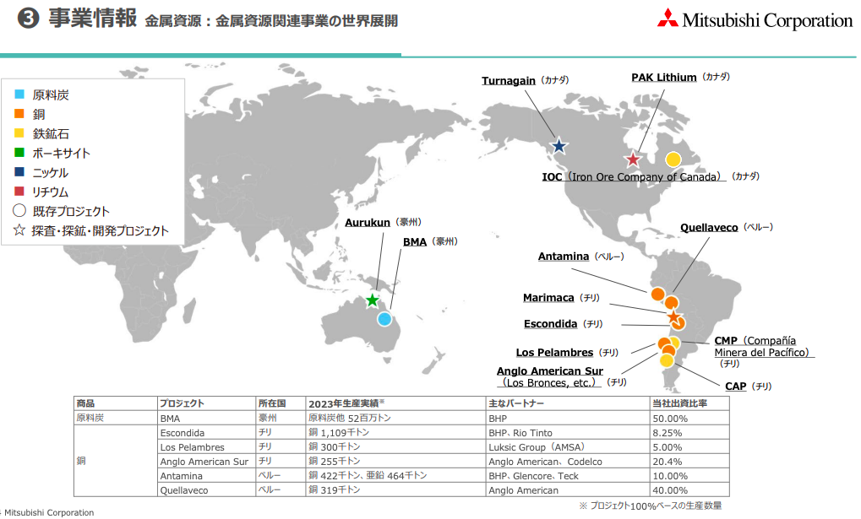Open the underlined Turnagain label
861x519 pixels.
click(x=509, y=81)
